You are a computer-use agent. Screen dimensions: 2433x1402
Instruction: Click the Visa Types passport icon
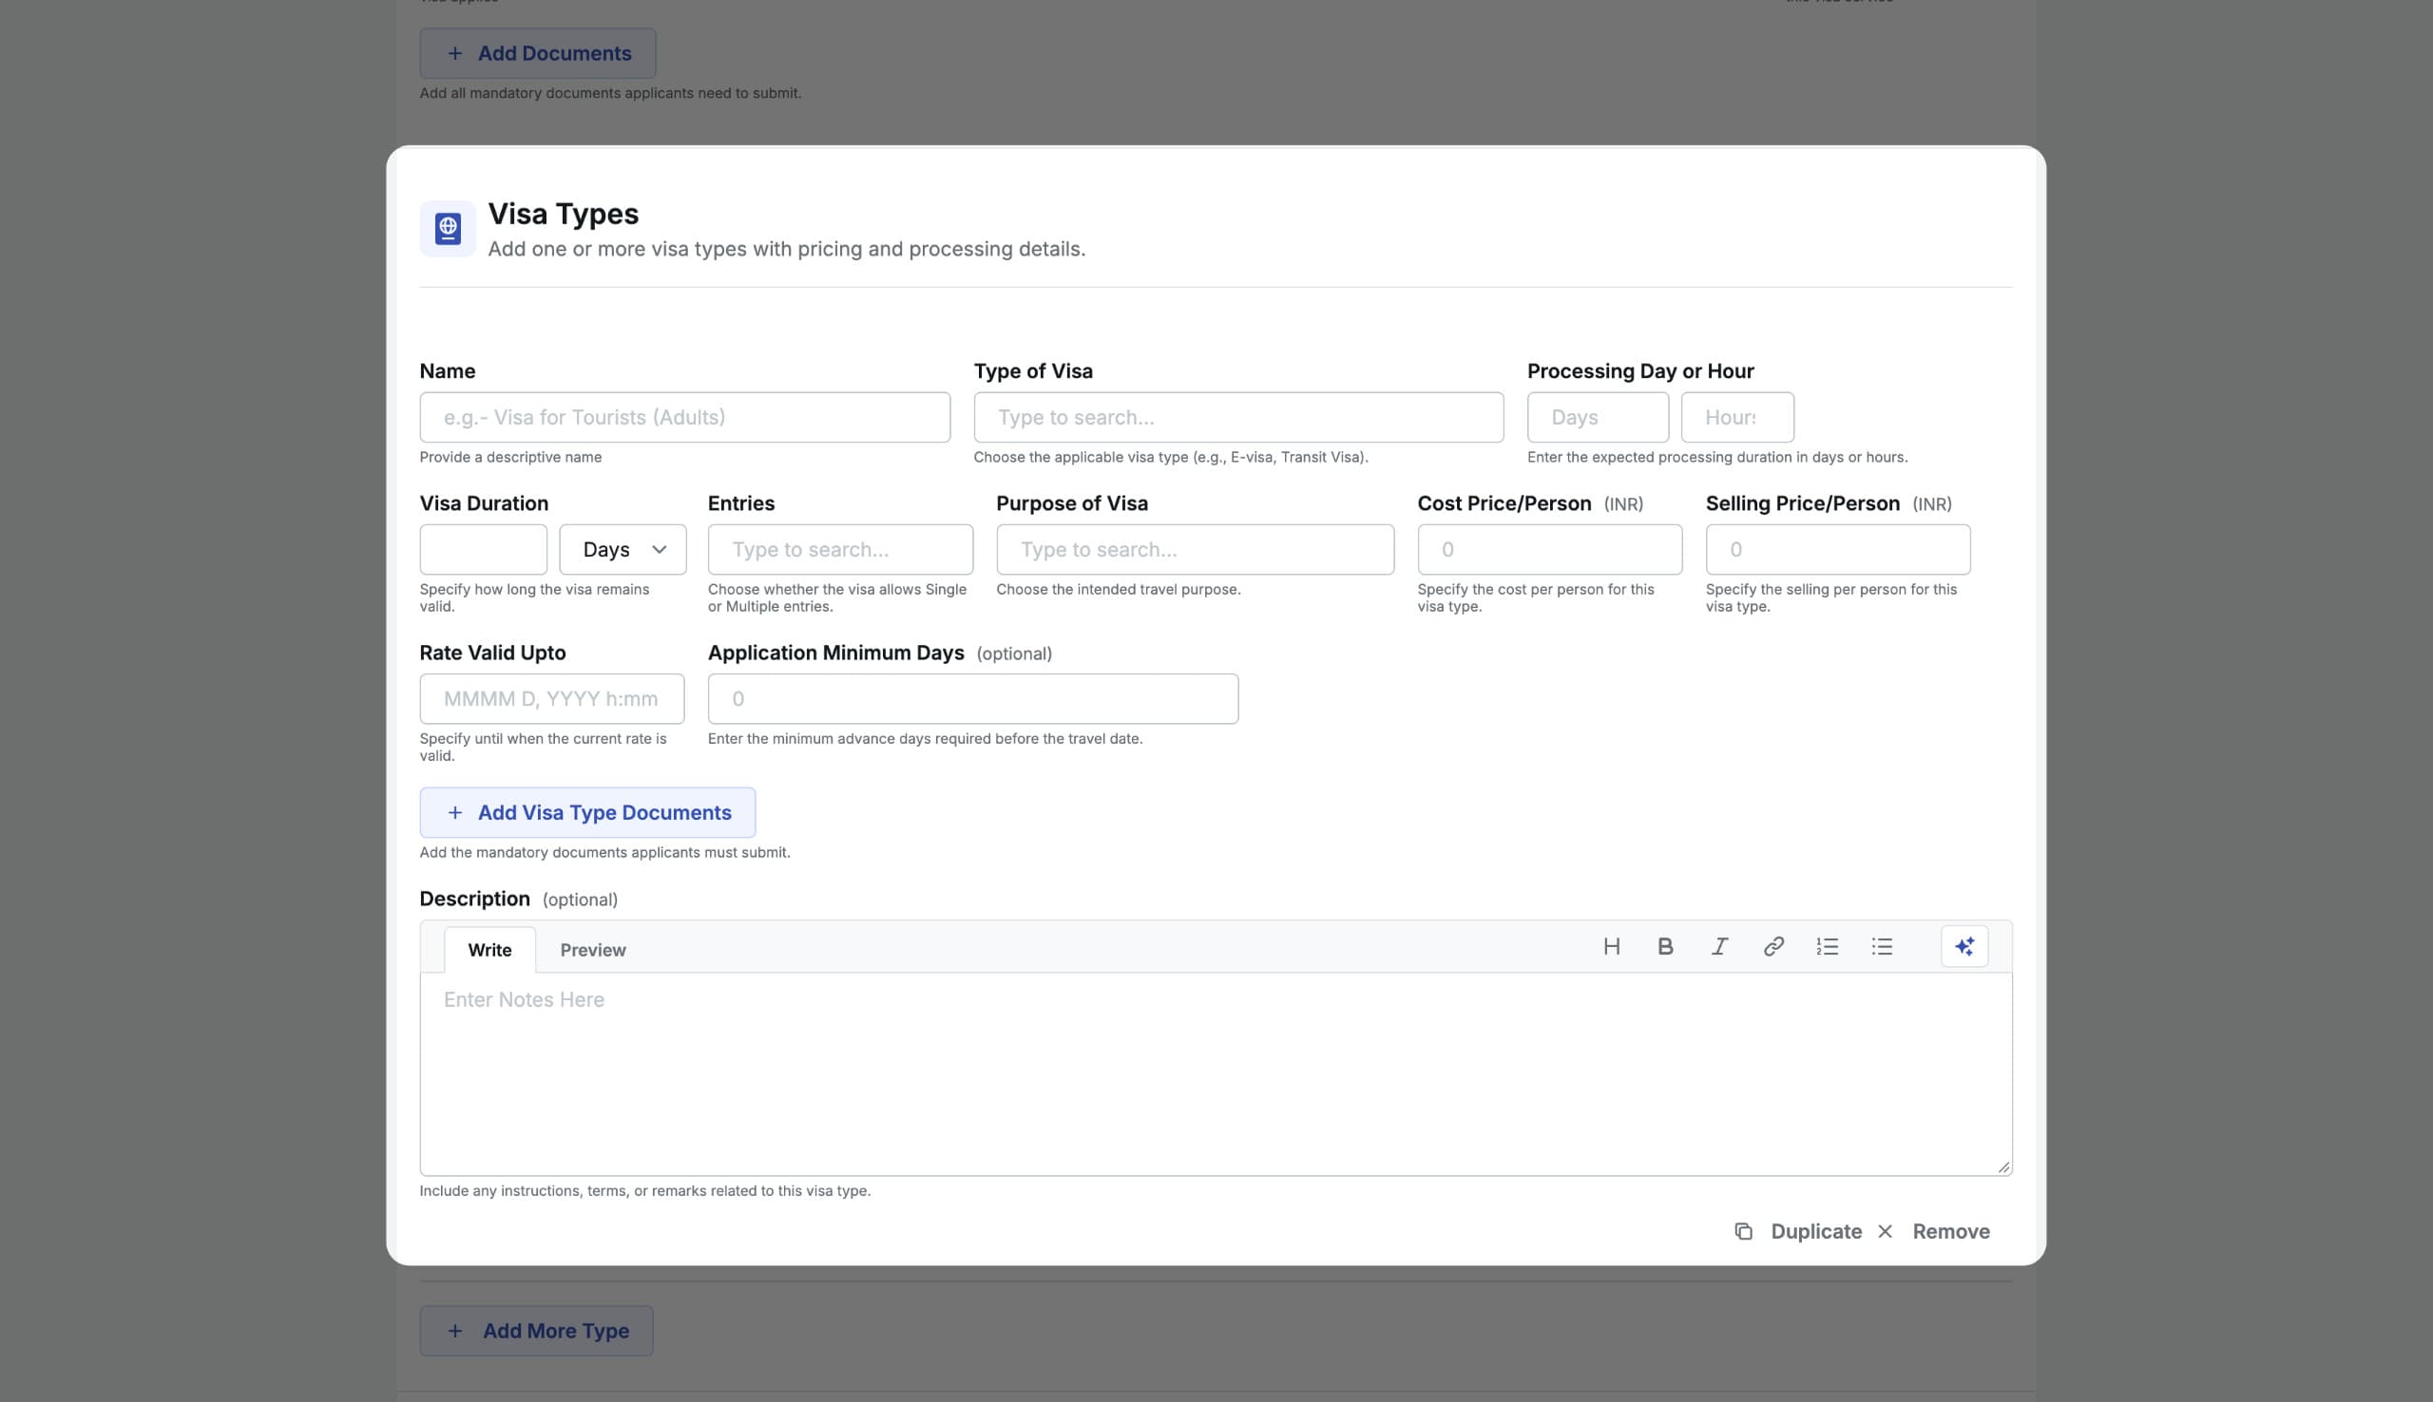pos(448,229)
